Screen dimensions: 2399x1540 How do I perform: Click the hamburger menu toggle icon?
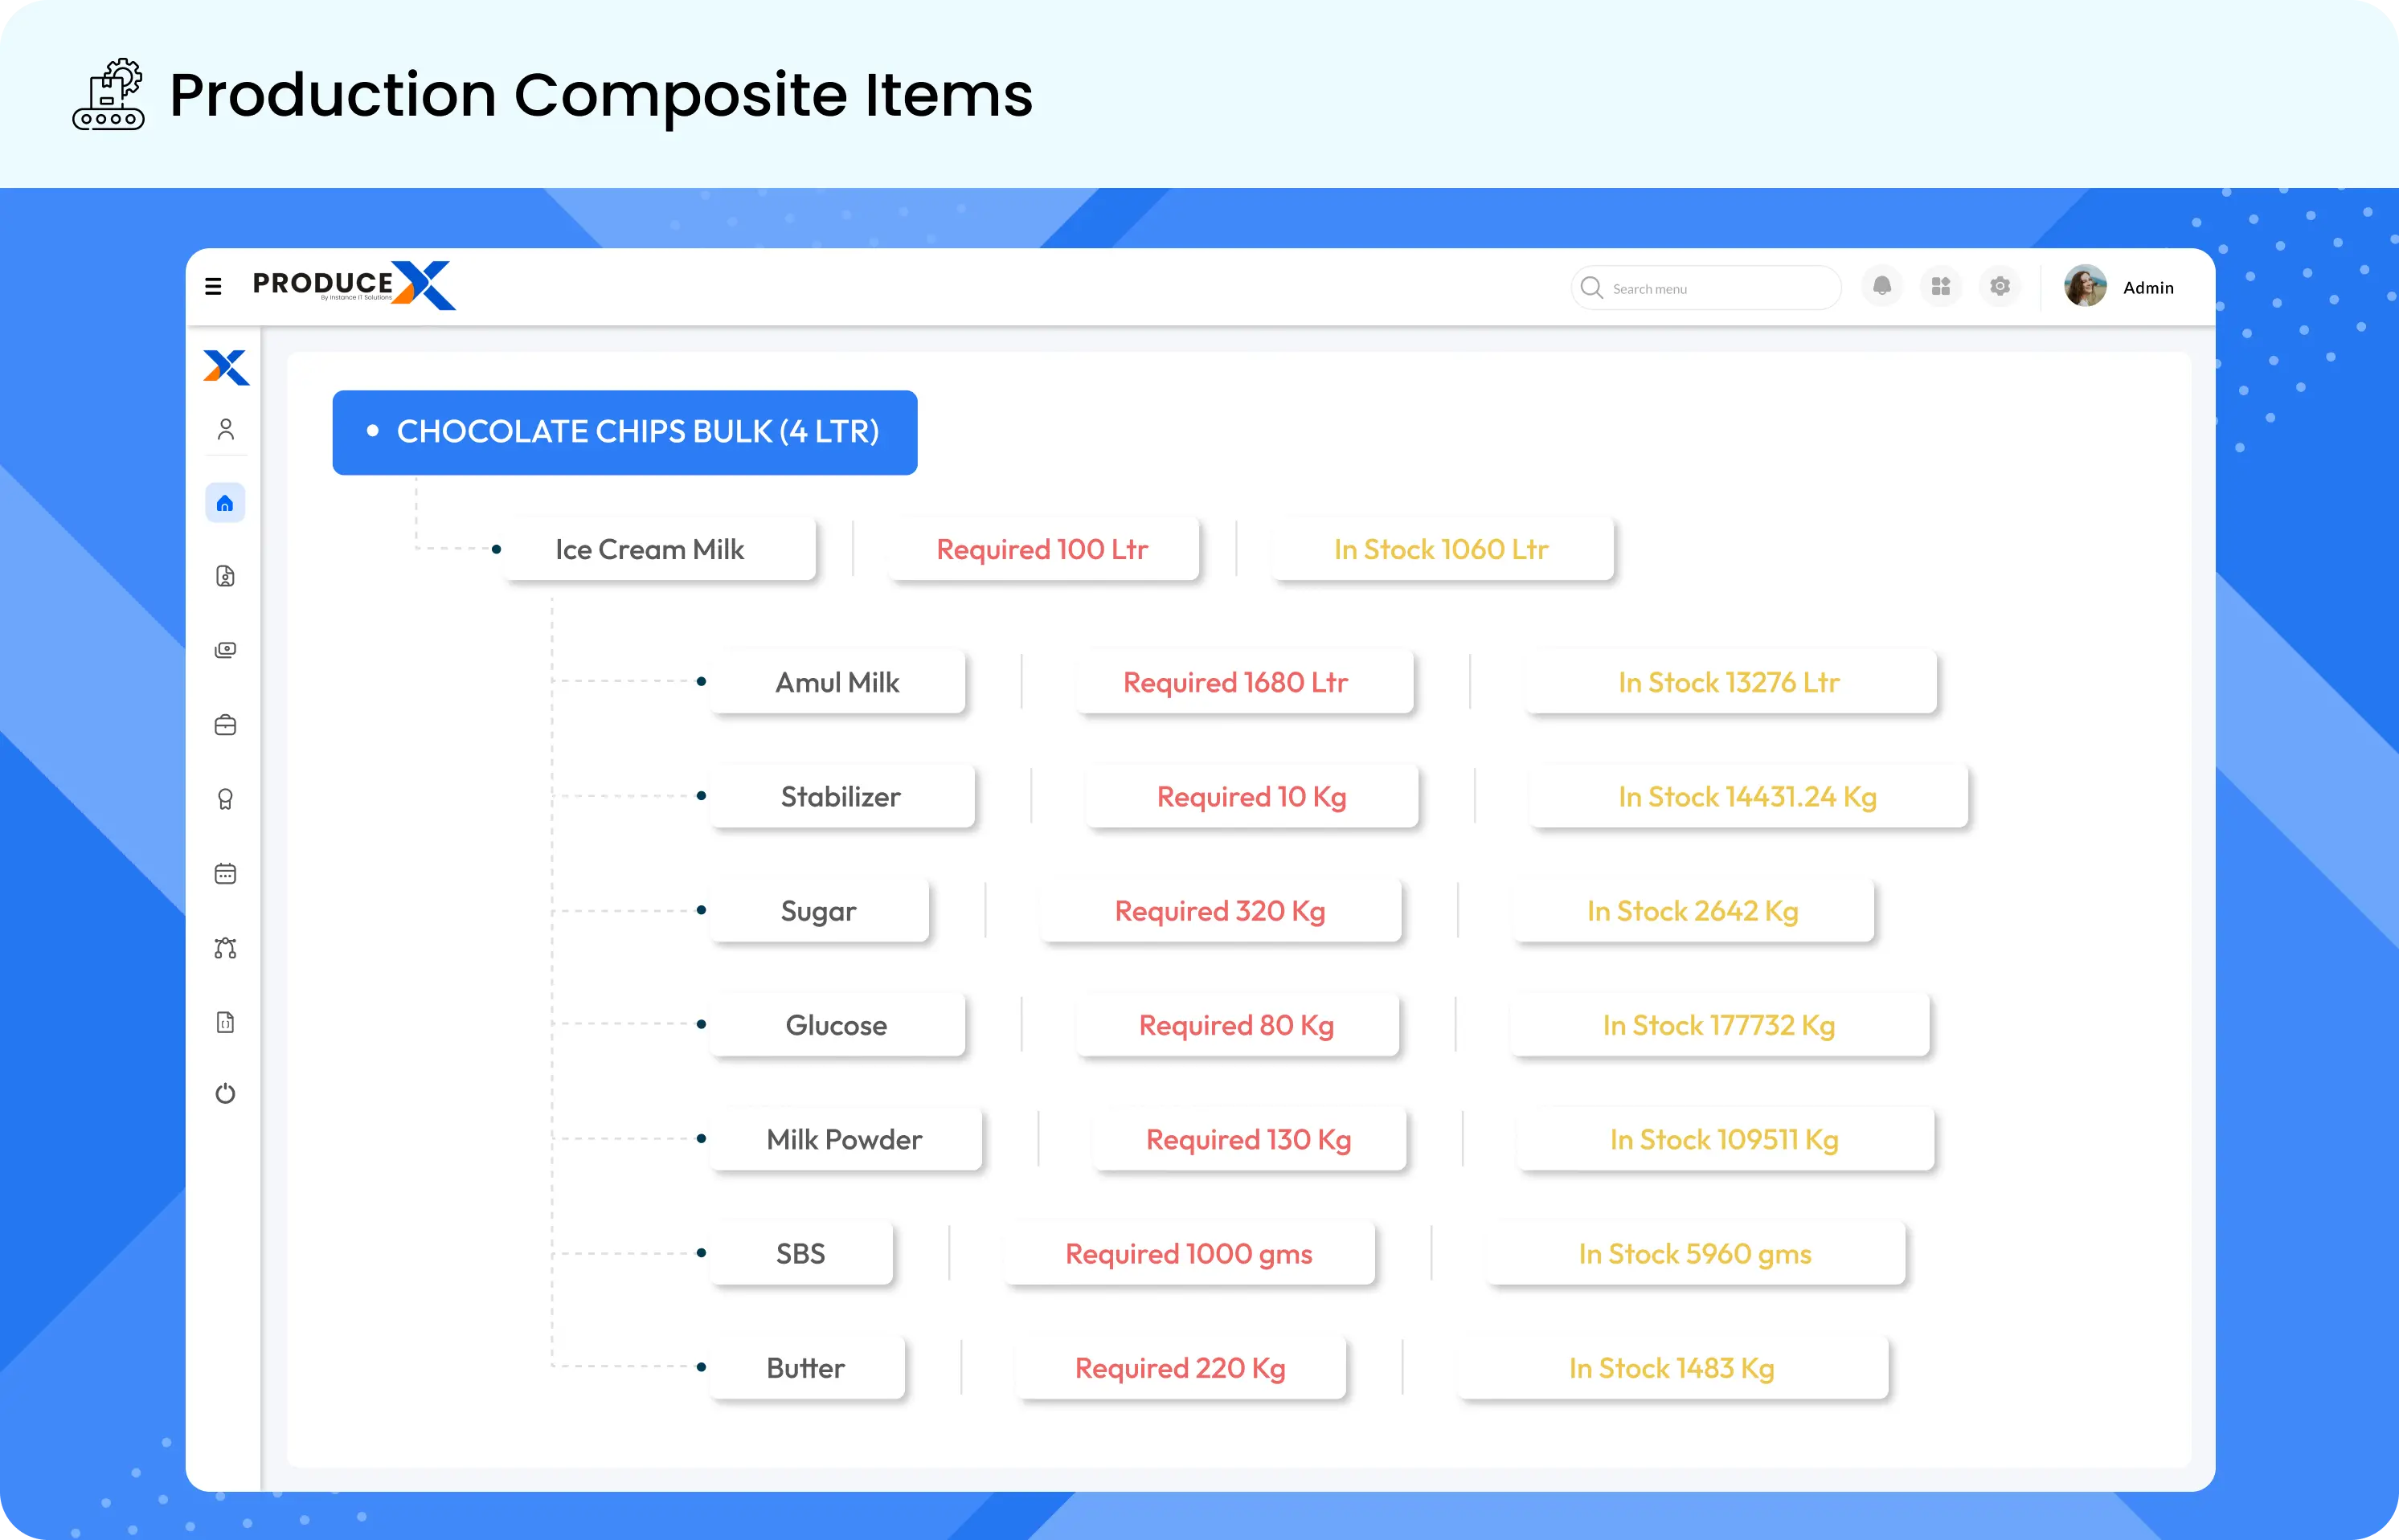click(213, 285)
